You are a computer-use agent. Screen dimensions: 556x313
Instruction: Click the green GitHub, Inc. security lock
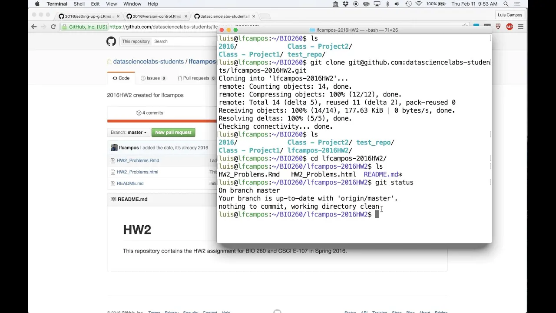point(65,27)
